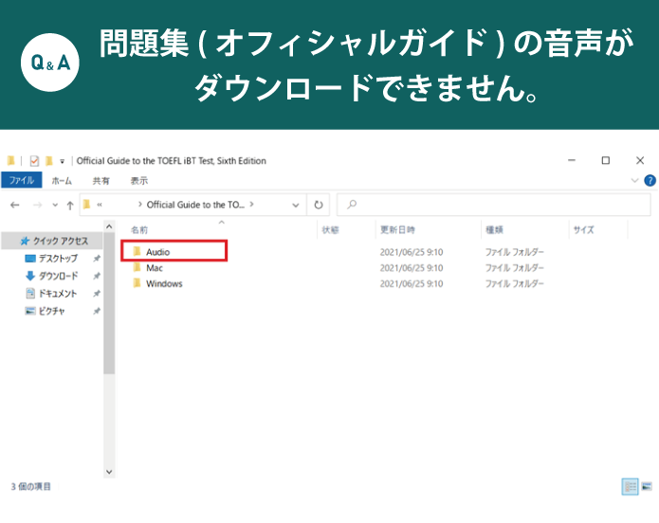Viewport: 659px width, 523px height.
Task: Maximize the Explorer window
Action: tap(606, 160)
